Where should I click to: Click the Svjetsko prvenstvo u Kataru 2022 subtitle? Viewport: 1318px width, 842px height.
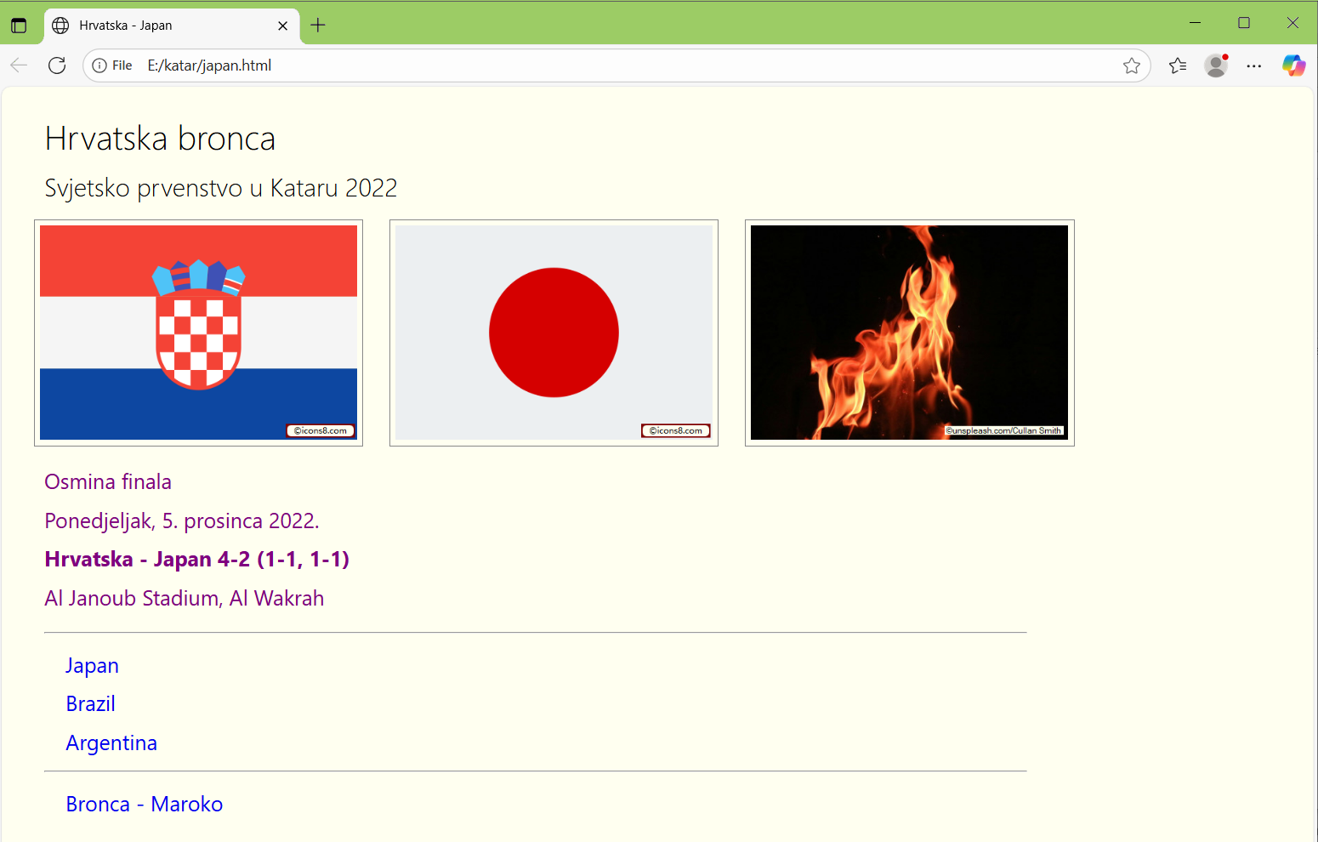point(221,188)
